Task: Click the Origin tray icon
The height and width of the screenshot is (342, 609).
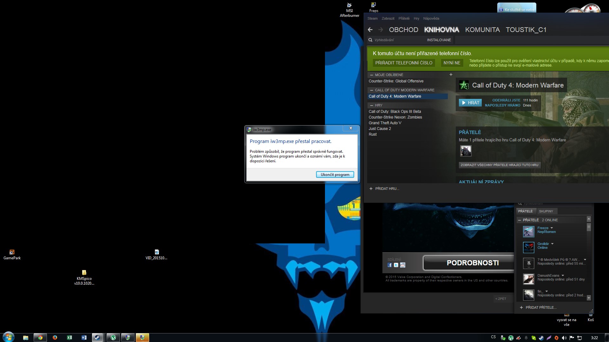Action: point(557,338)
